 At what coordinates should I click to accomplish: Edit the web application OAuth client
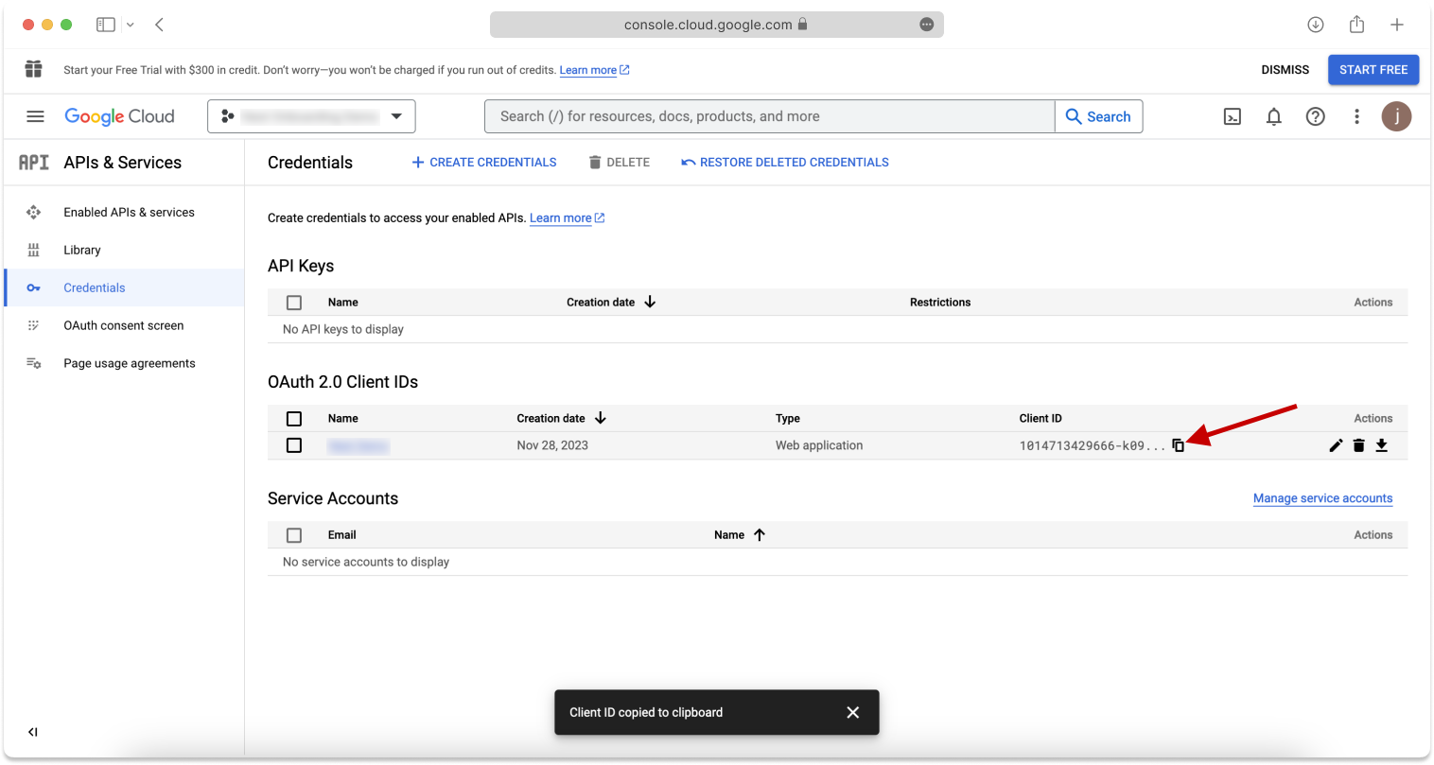tap(1336, 444)
